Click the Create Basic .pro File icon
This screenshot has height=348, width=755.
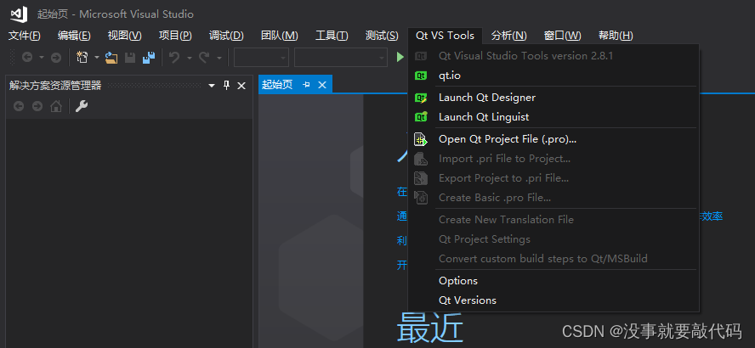coord(421,198)
